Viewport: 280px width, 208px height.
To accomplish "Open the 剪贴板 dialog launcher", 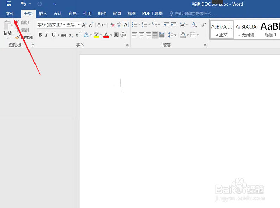I will click(33, 45).
